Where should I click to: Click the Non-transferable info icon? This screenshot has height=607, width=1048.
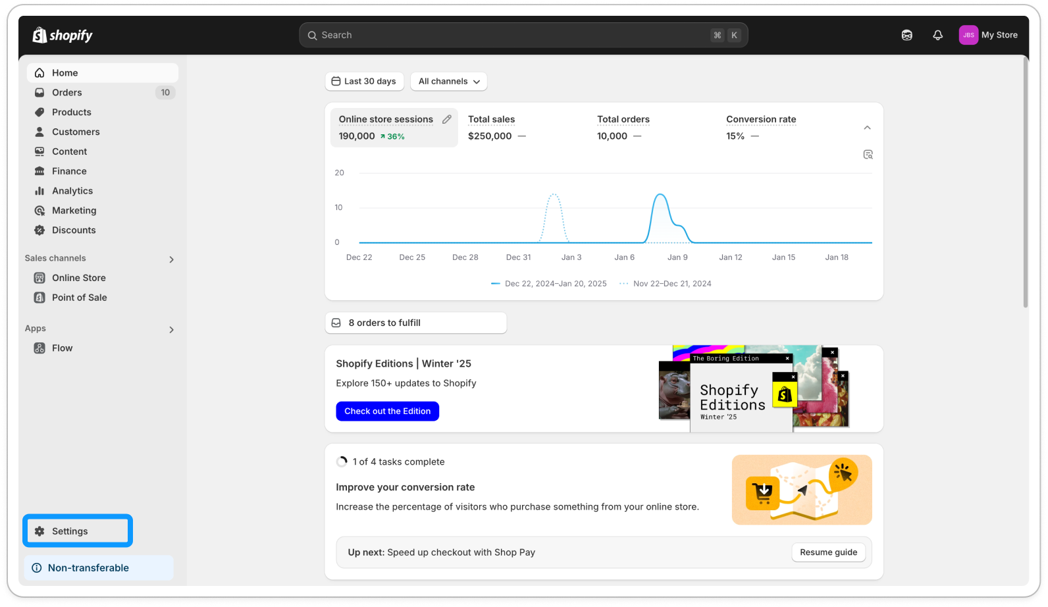[37, 568]
